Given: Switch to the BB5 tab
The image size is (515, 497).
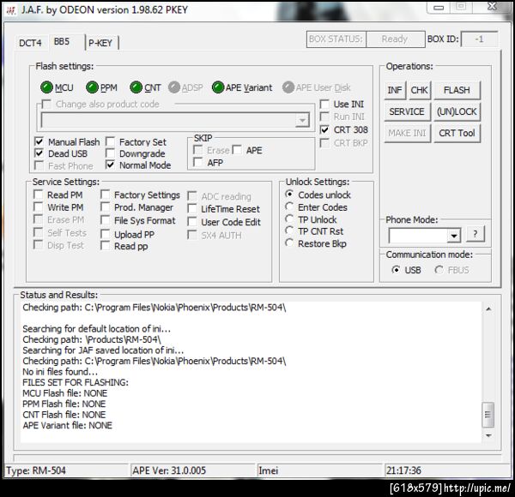Looking at the screenshot, I should tap(62, 42).
